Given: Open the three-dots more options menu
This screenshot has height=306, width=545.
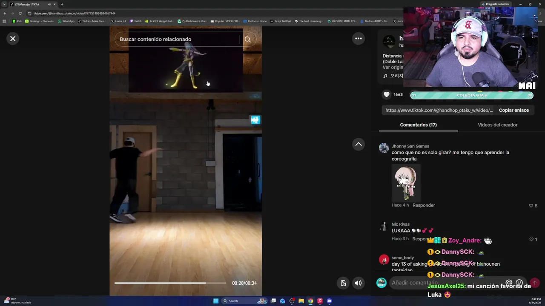Looking at the screenshot, I should tap(359, 39).
